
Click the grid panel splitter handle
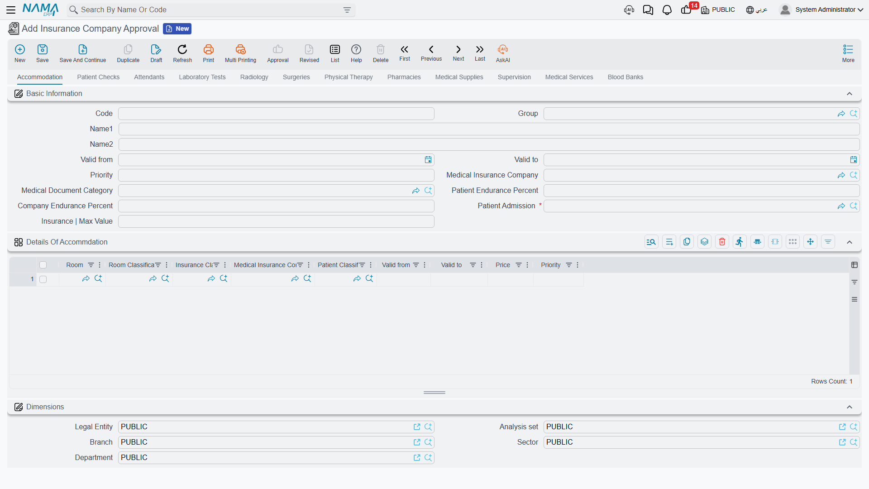click(x=434, y=393)
